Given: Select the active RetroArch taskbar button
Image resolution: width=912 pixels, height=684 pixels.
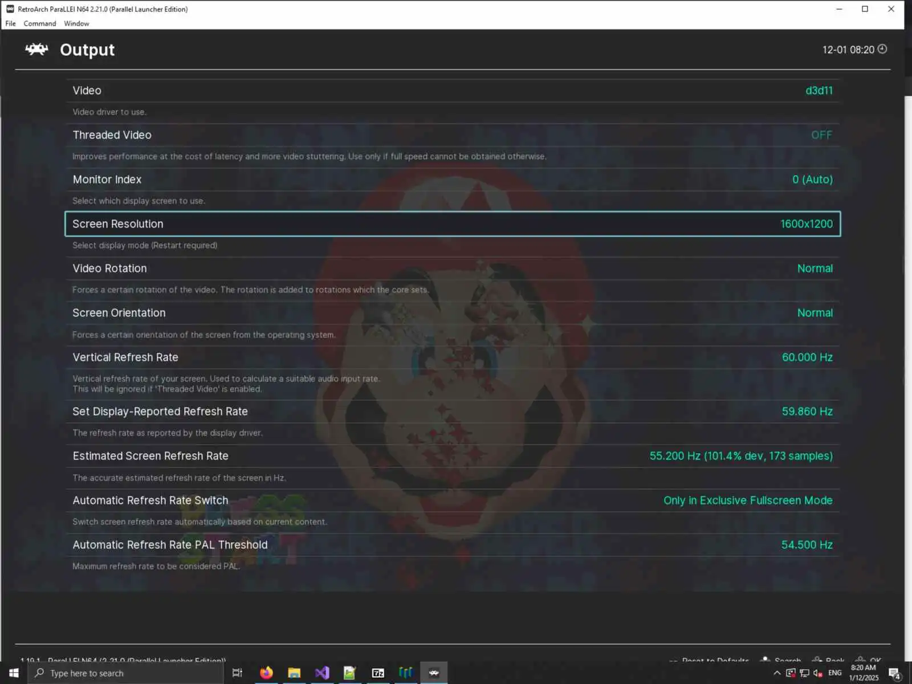Looking at the screenshot, I should click(434, 673).
